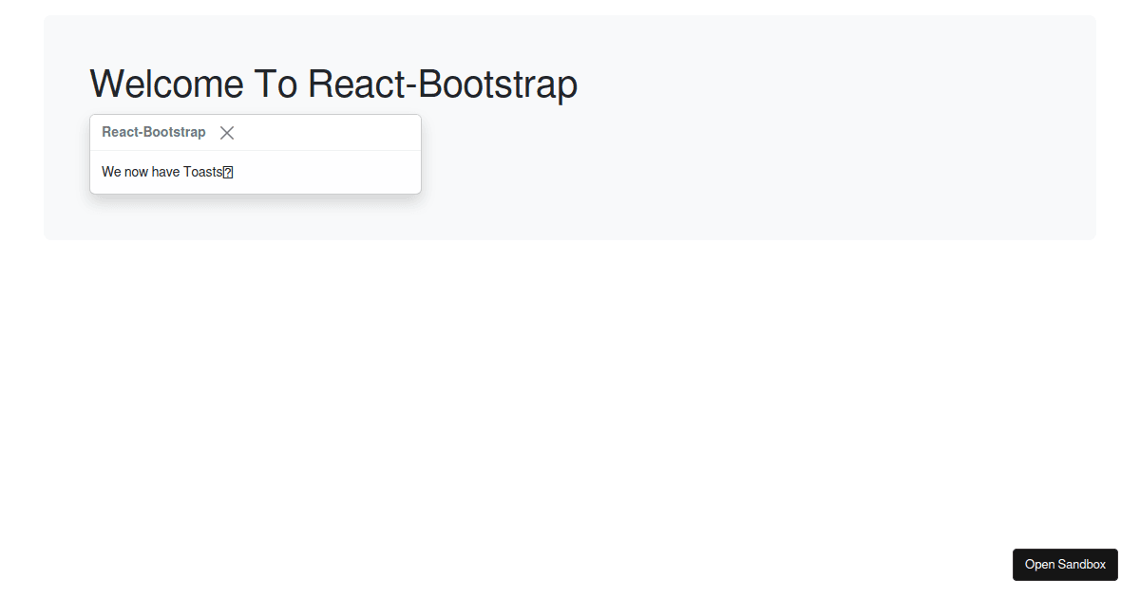Click the word 'To' in the heading
Viewport: 1140px width, 598px height.
tap(276, 84)
